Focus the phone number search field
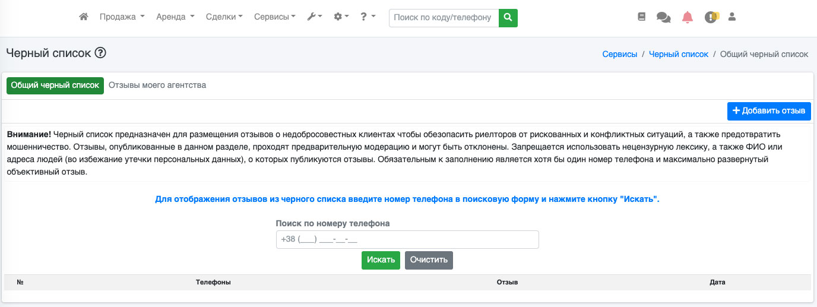Image resolution: width=817 pixels, height=307 pixels. click(x=407, y=239)
